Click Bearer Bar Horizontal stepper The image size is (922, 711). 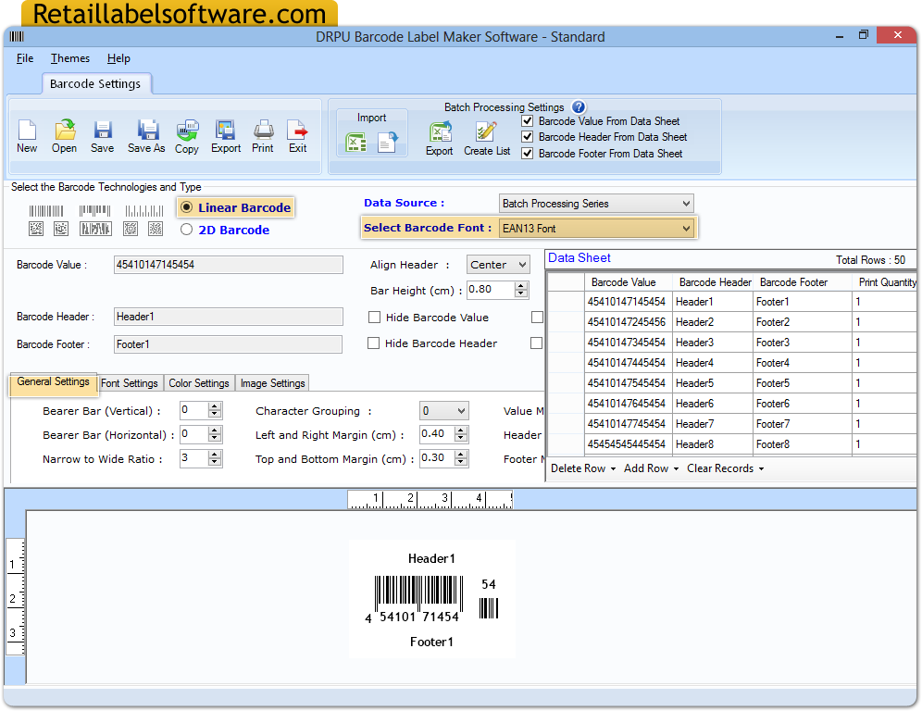[215, 434]
